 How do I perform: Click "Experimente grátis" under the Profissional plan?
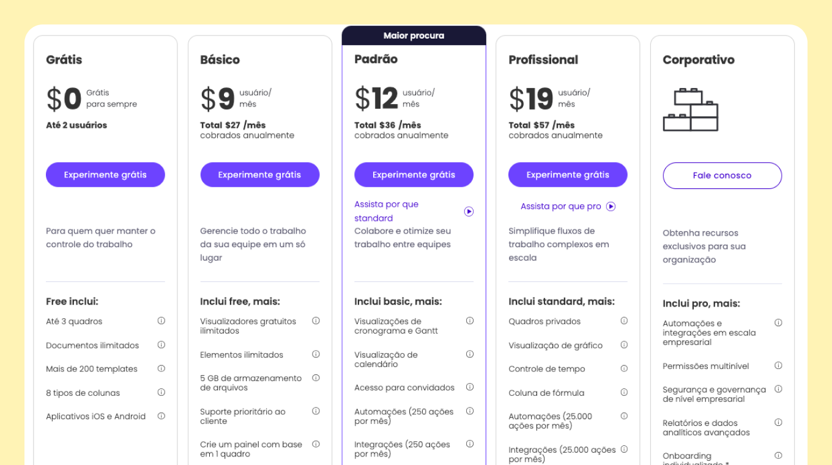[x=568, y=174]
